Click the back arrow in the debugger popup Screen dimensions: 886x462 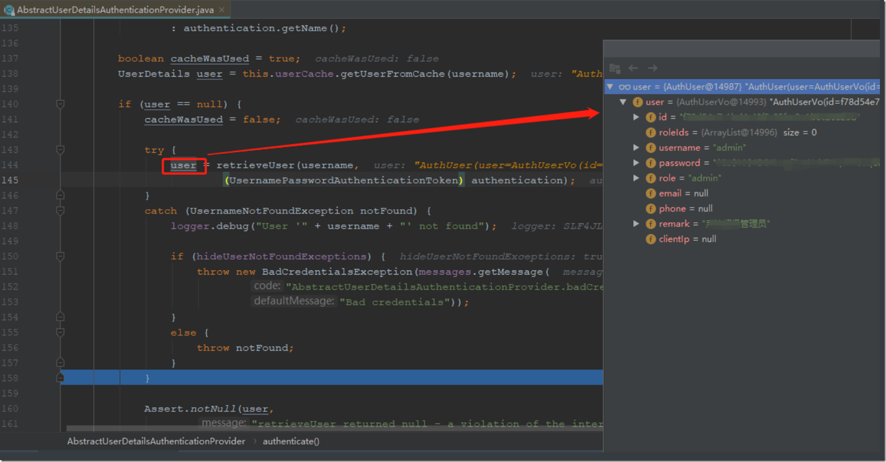coord(633,68)
